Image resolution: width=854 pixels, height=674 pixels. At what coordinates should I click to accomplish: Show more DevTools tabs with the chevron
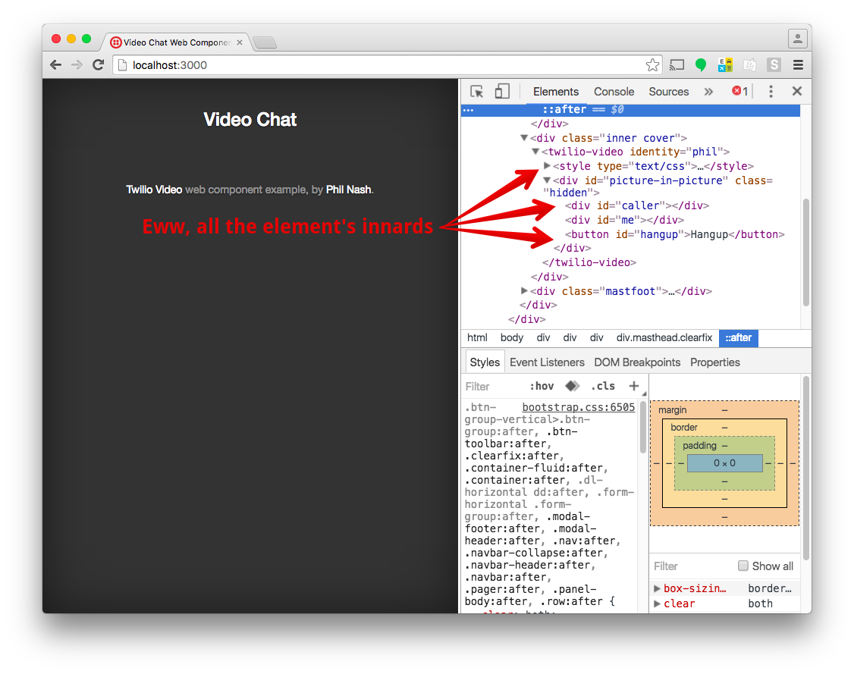coord(708,92)
